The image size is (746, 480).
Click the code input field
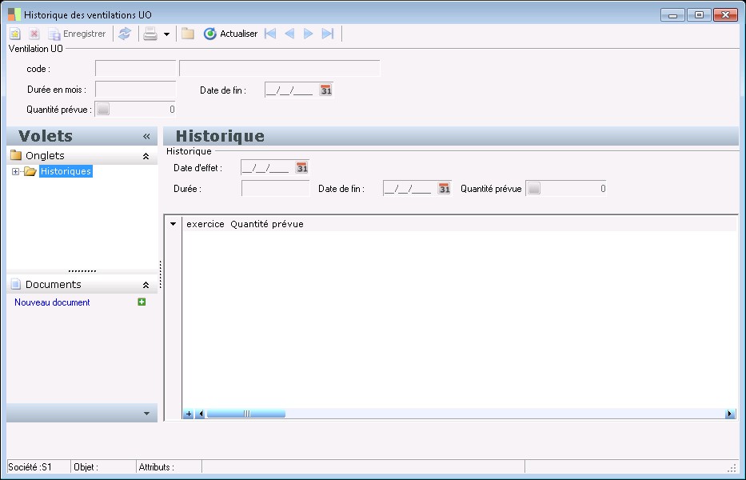point(136,69)
